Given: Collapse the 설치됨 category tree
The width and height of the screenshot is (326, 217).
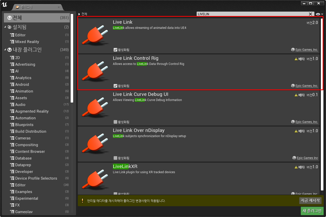Looking at the screenshot, I should [x=5, y=27].
